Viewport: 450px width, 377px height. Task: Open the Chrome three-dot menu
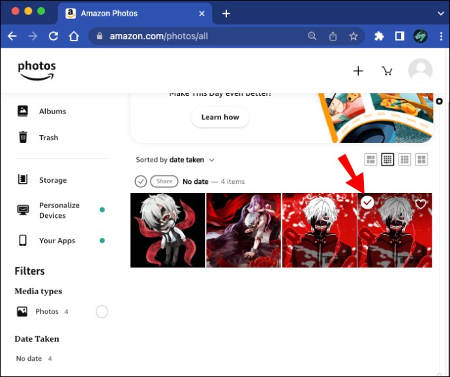coord(441,36)
